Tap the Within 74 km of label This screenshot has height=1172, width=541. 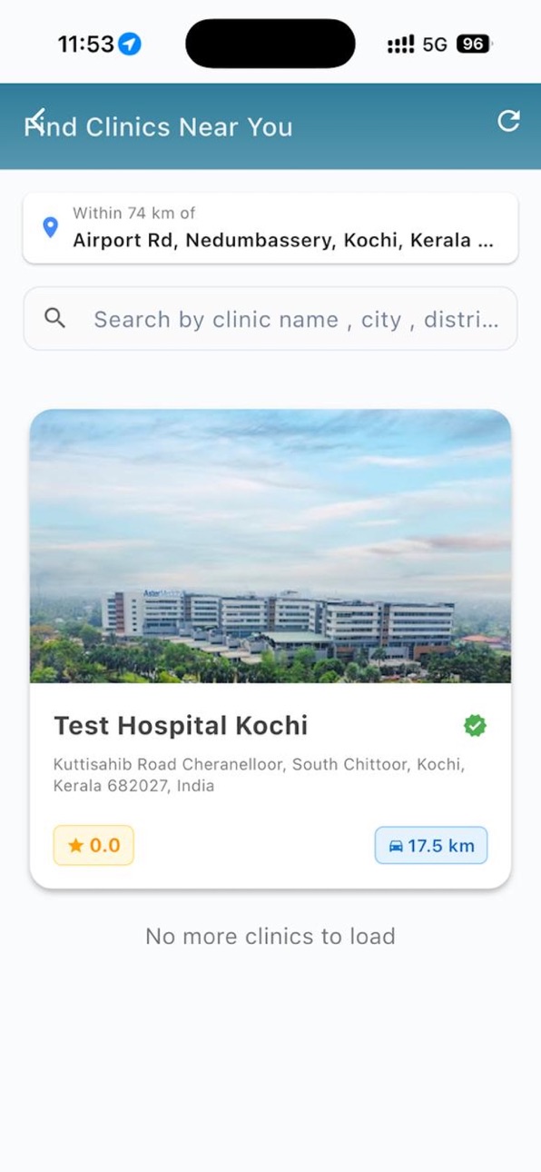point(134,213)
